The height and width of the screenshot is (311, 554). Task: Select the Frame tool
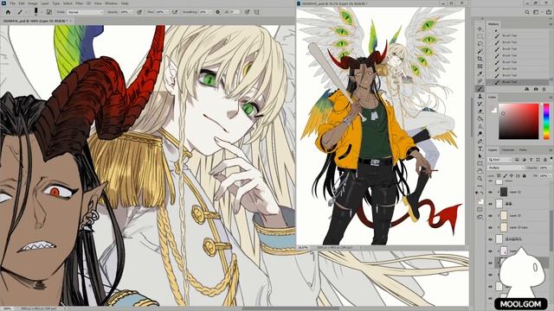point(480,67)
